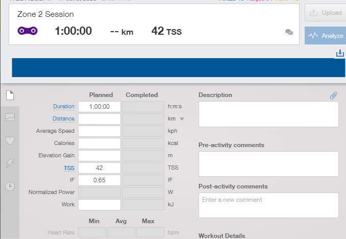346x239 pixels.
Task: Click the TSS link label
Action: [x=69, y=168]
